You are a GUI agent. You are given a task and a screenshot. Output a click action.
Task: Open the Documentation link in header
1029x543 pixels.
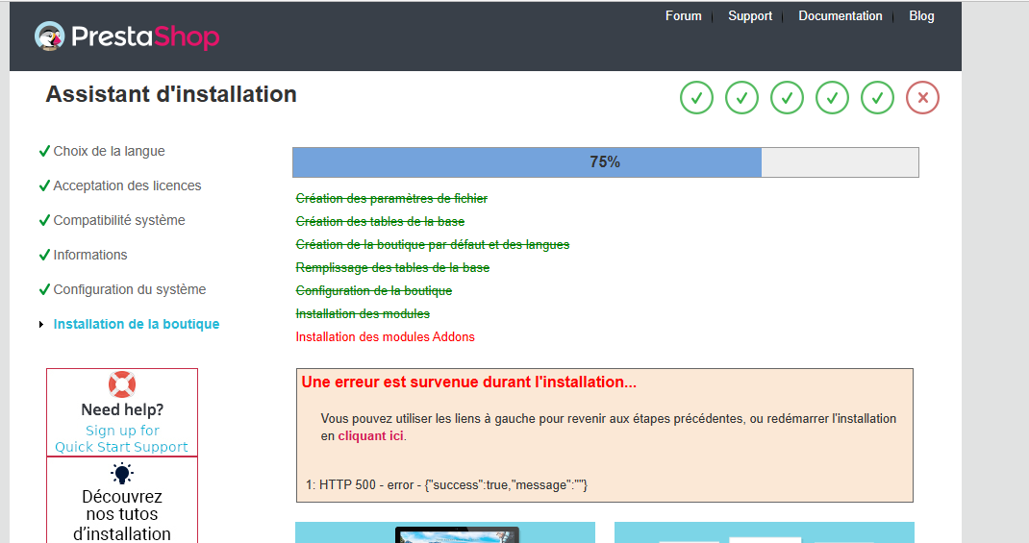(x=840, y=15)
